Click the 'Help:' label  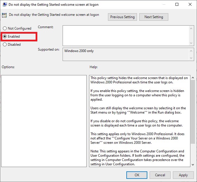tap(94, 67)
